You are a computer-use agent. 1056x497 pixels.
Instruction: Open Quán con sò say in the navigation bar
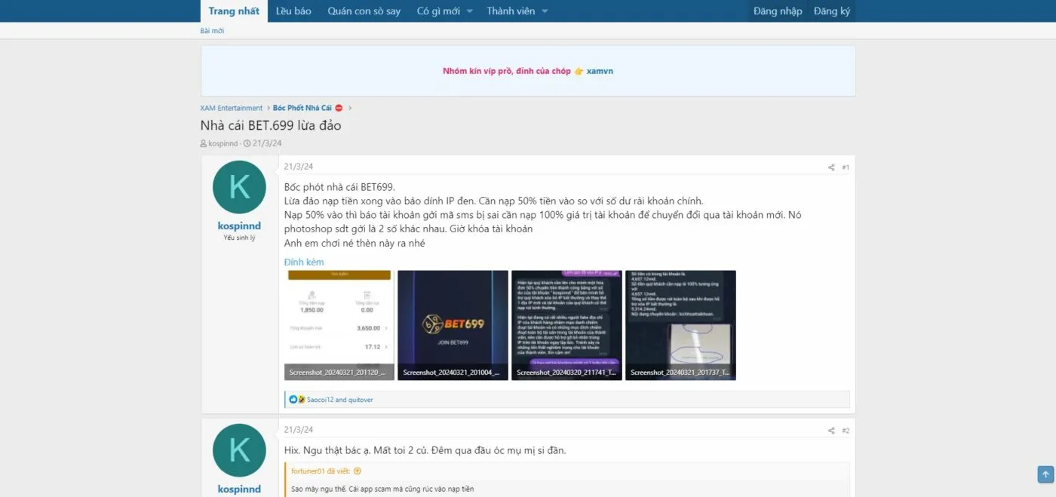(364, 11)
